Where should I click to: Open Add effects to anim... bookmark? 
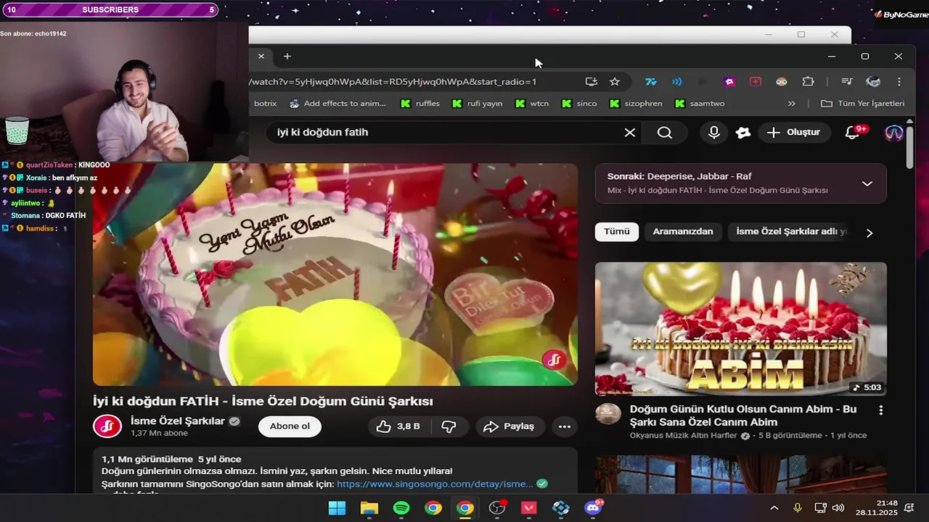point(337,104)
